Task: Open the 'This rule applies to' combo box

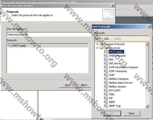Action: tap(49, 34)
